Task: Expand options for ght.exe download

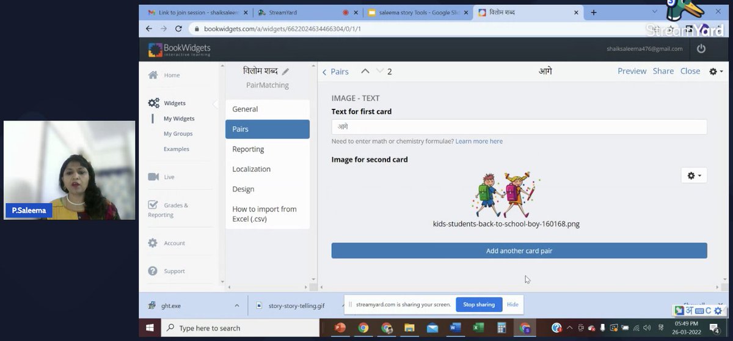Action: tap(237, 306)
